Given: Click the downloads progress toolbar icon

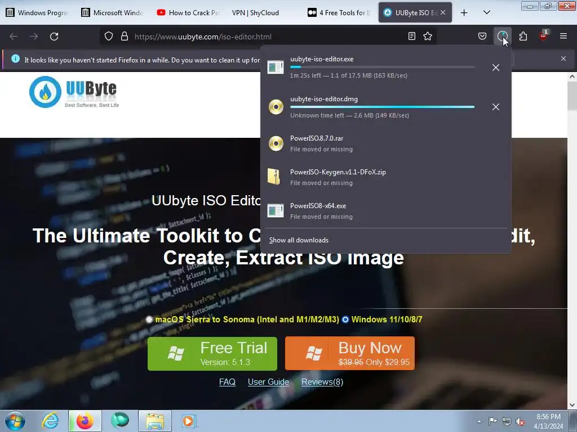Looking at the screenshot, I should tap(502, 36).
